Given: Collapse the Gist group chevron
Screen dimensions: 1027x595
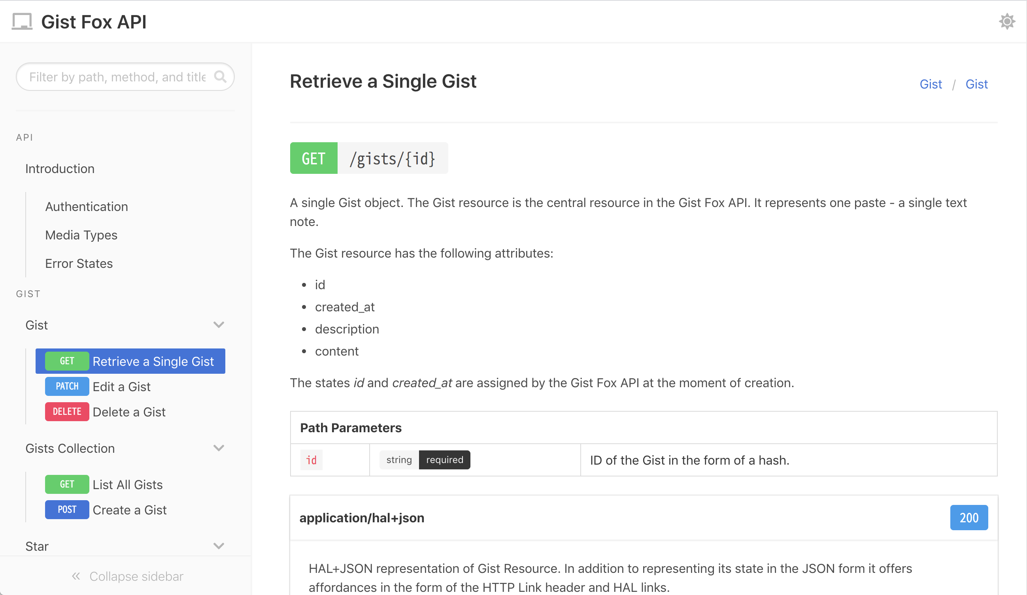Looking at the screenshot, I should [219, 325].
